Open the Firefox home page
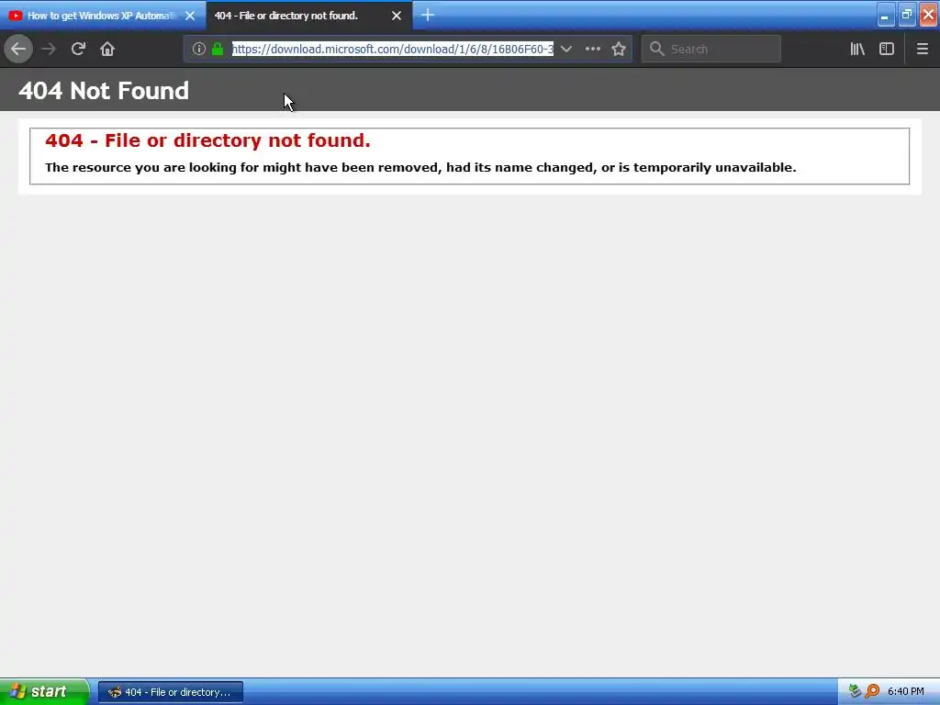This screenshot has width=940, height=705. tap(107, 49)
